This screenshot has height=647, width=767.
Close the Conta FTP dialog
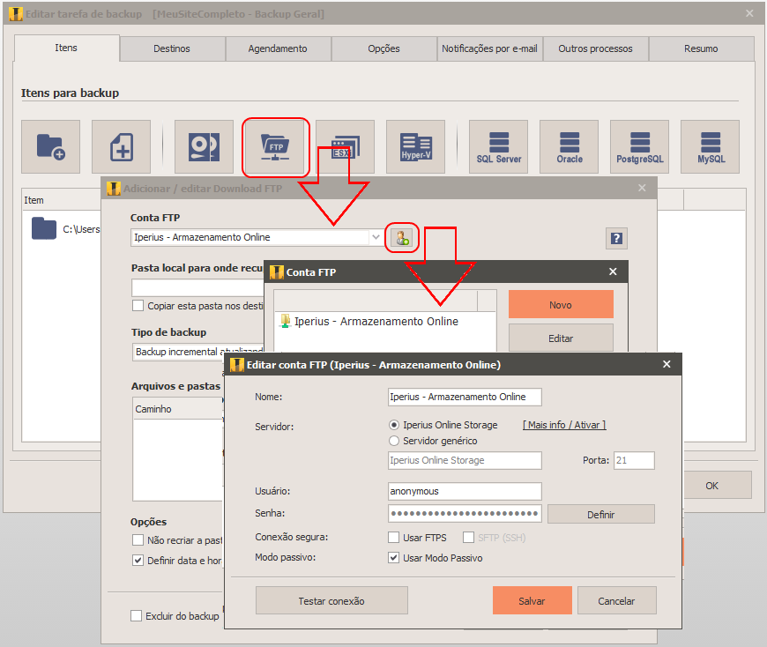613,271
